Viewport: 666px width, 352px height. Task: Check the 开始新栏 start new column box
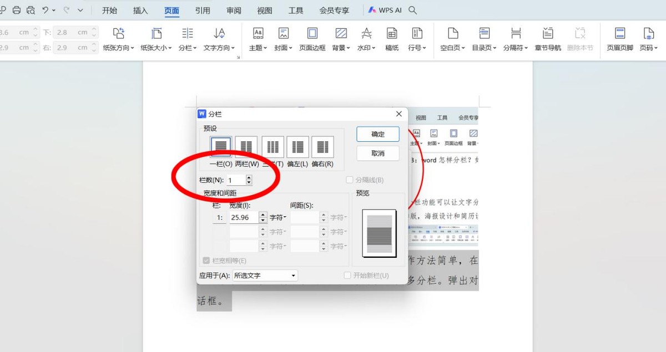point(347,276)
